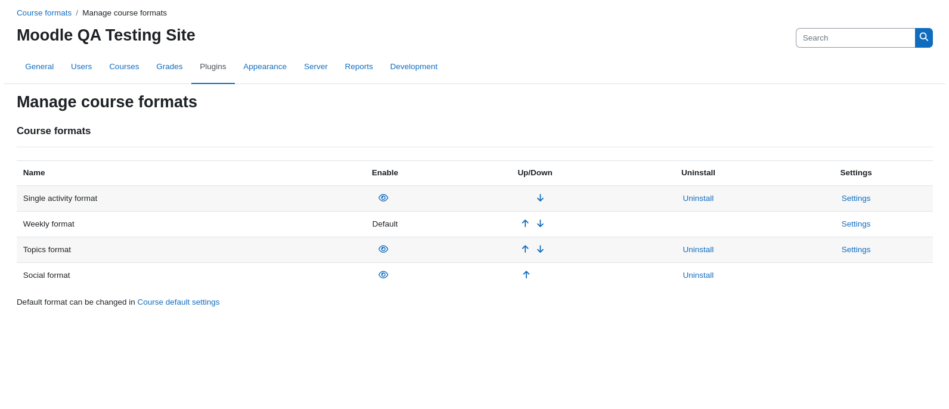Hide Topics format using its eye icon

point(383,249)
